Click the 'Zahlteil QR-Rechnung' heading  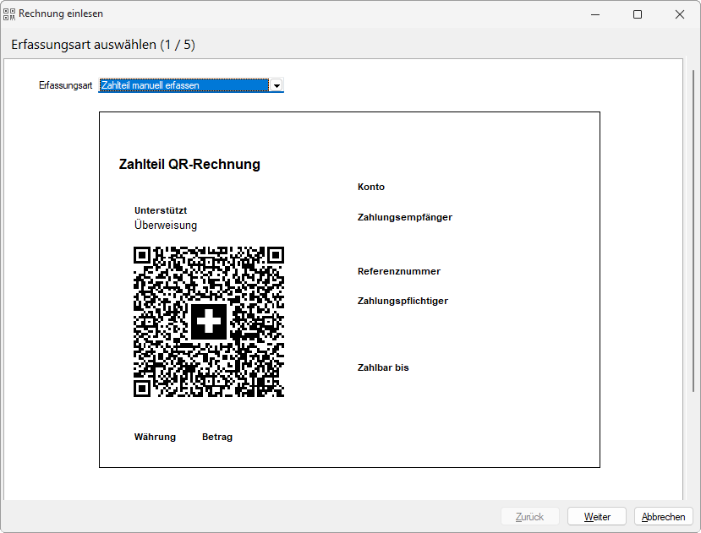tap(189, 165)
